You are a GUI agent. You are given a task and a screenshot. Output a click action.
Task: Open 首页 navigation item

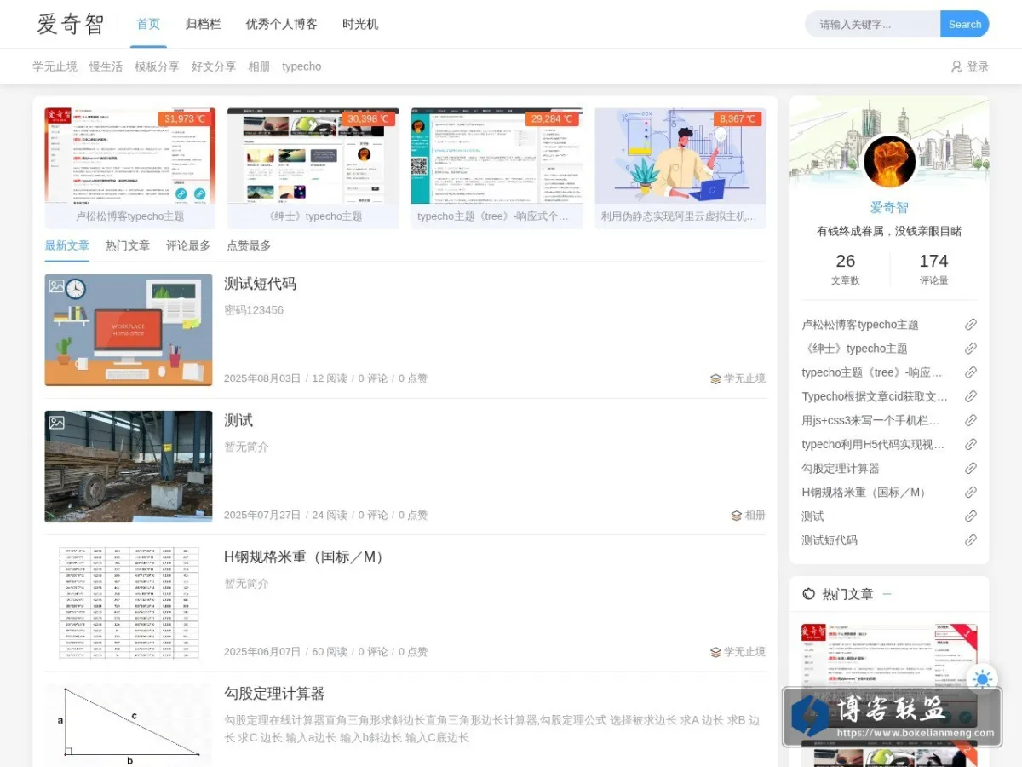click(148, 24)
